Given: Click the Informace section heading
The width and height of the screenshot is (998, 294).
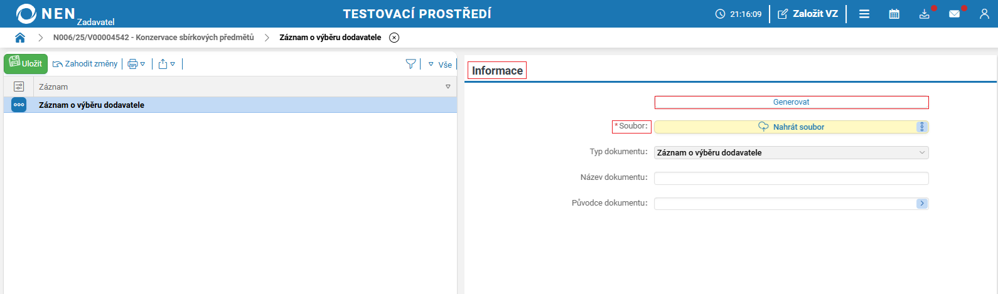Looking at the screenshot, I should [497, 71].
